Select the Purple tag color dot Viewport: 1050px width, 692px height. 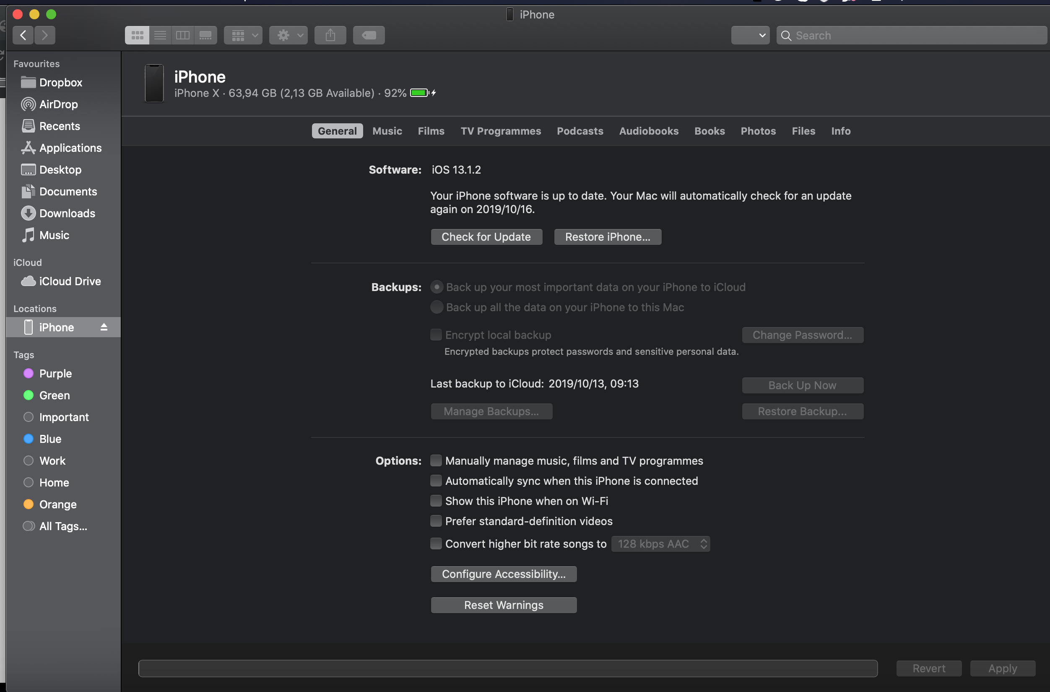28,373
